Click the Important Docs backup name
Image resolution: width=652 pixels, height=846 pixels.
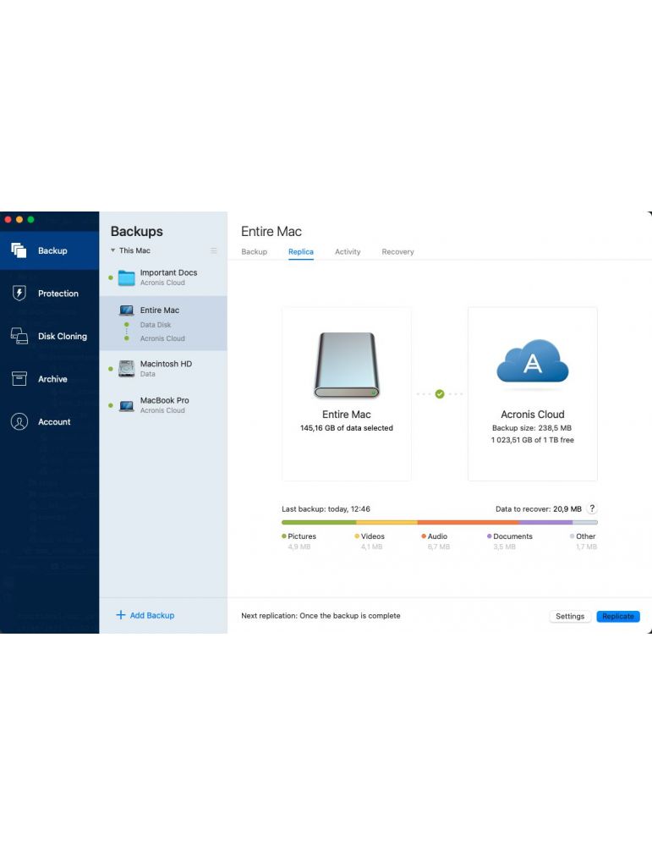tap(169, 272)
